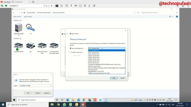Click the red session recording icon in AnyDesk toolbar

(94, 6)
